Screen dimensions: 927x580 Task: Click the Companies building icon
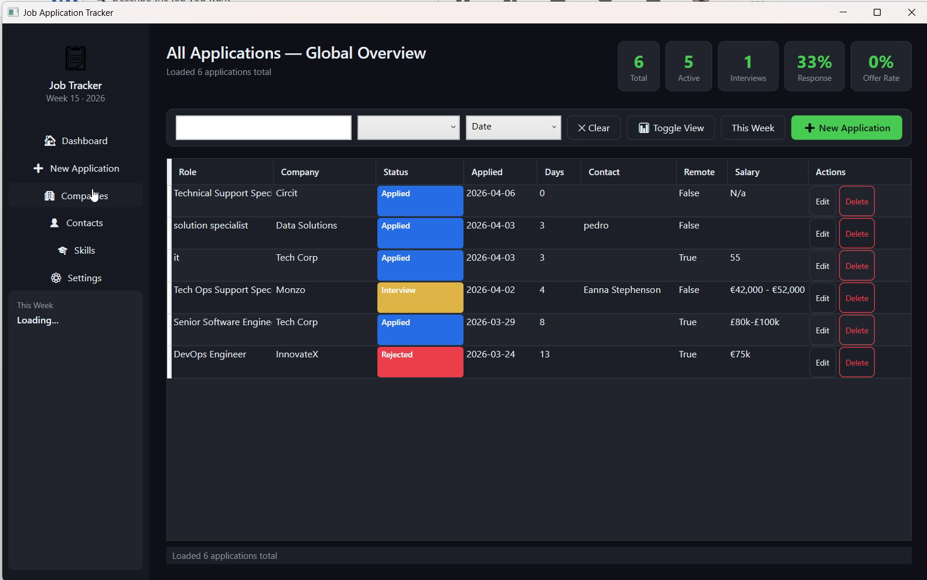coord(49,196)
